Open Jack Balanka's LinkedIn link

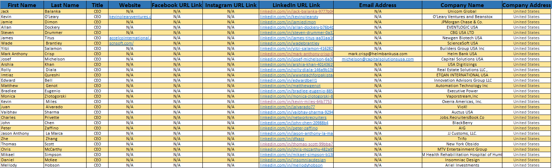point(297,11)
